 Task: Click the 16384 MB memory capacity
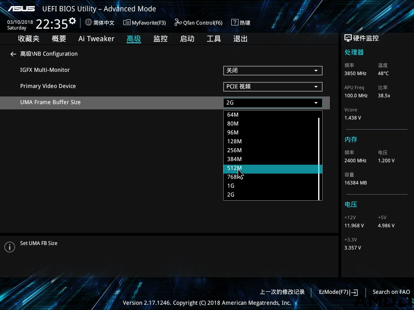point(356,183)
